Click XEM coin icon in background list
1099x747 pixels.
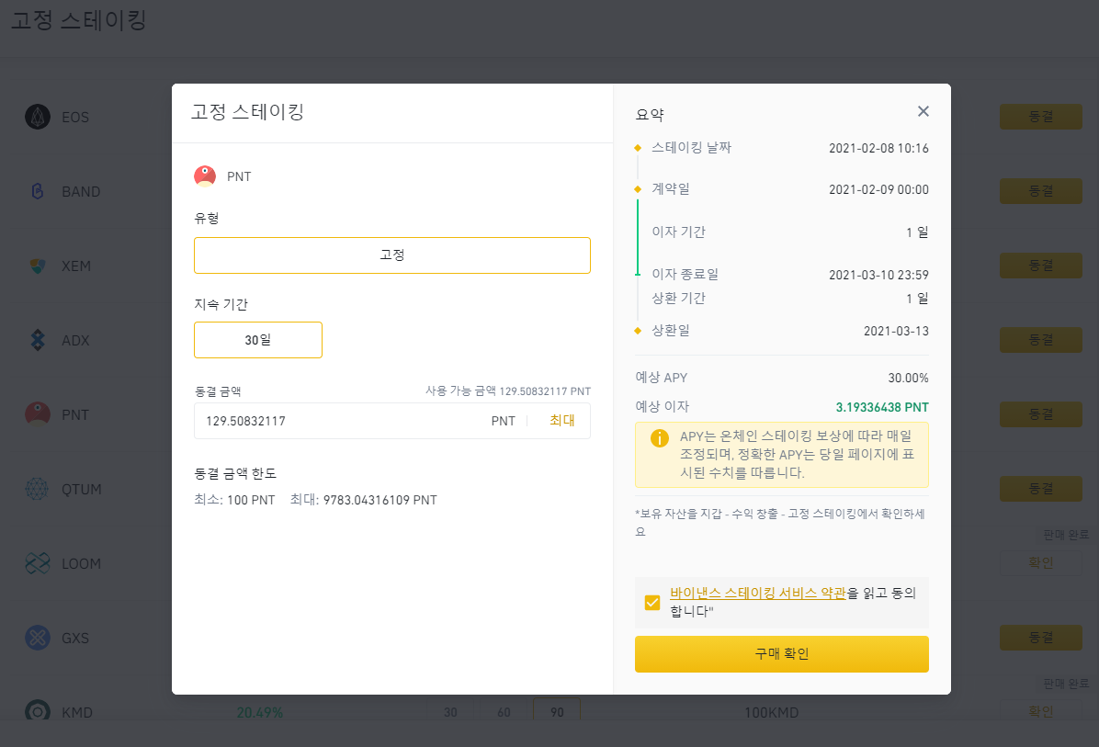pos(37,266)
